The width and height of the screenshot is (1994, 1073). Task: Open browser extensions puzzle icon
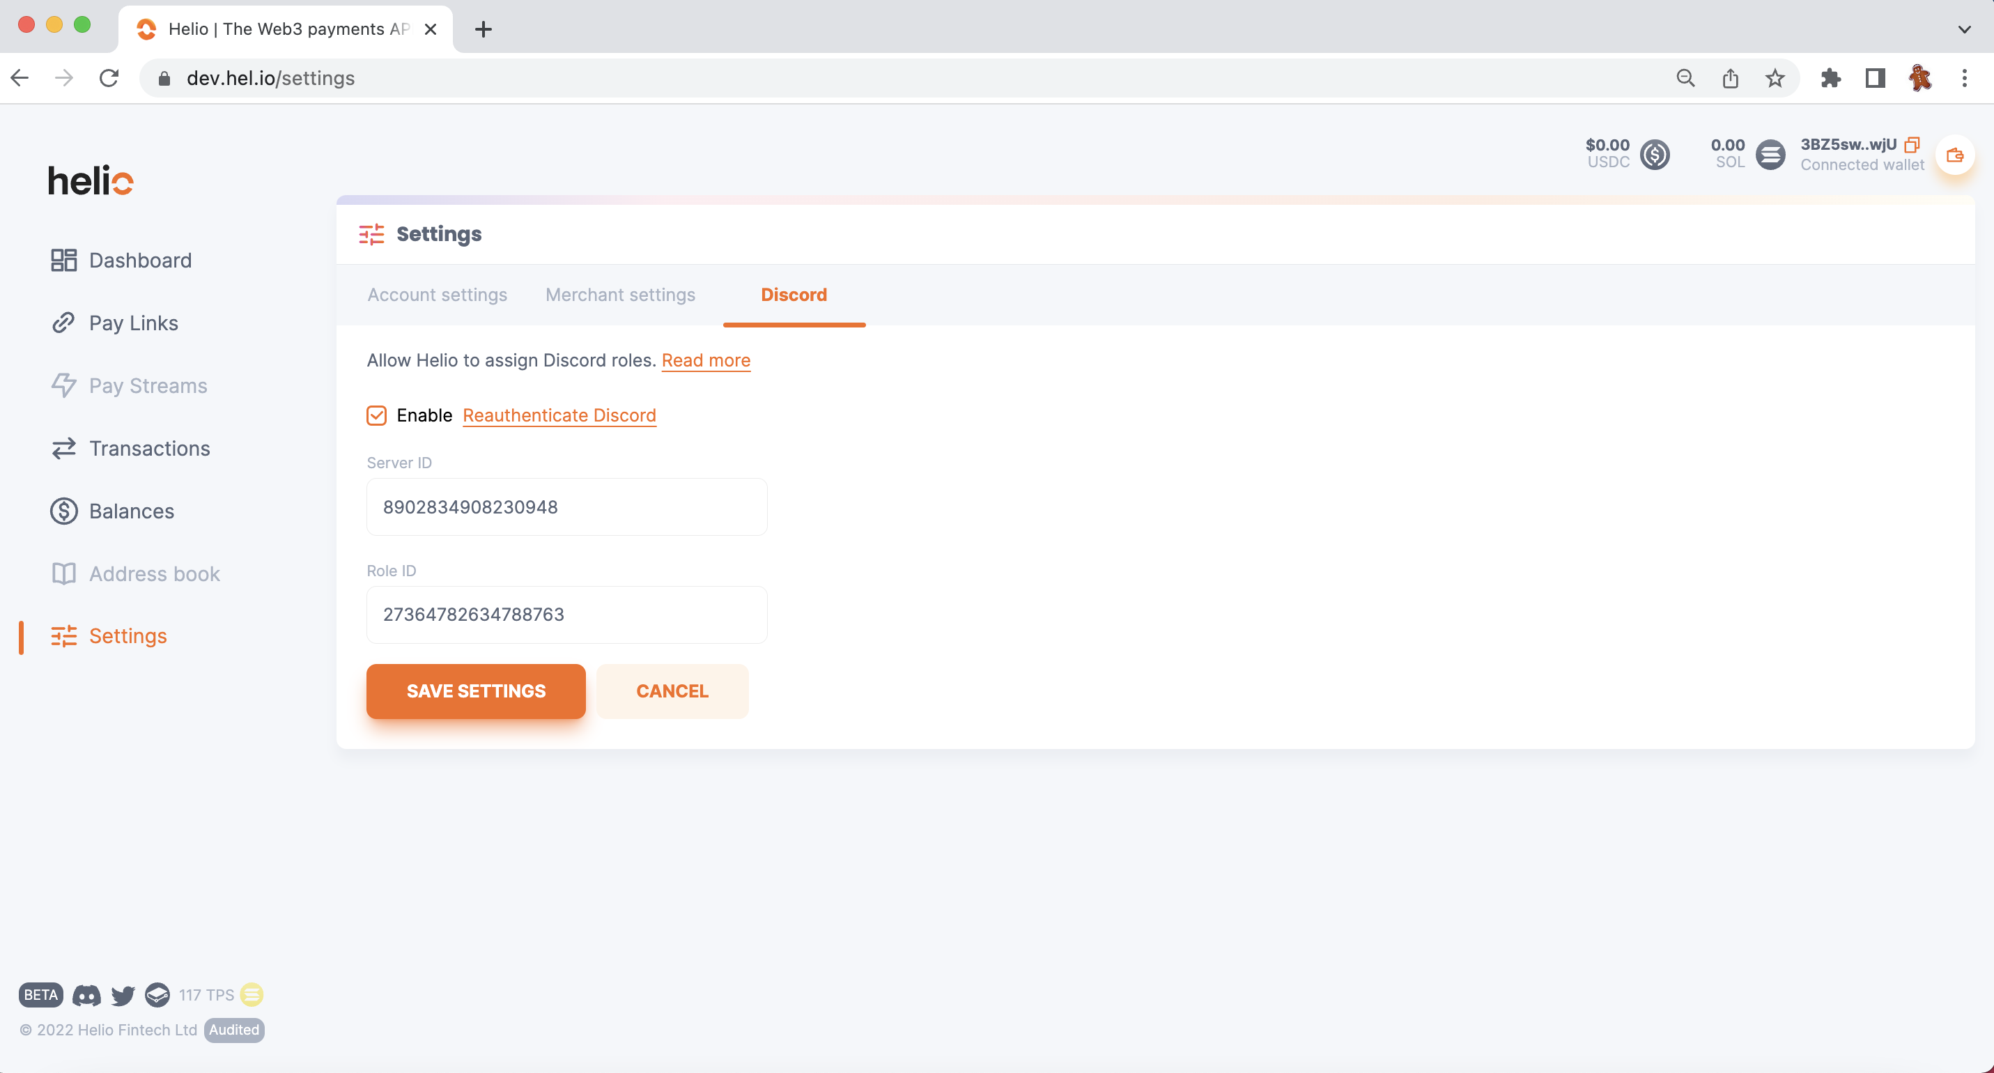pos(1831,77)
